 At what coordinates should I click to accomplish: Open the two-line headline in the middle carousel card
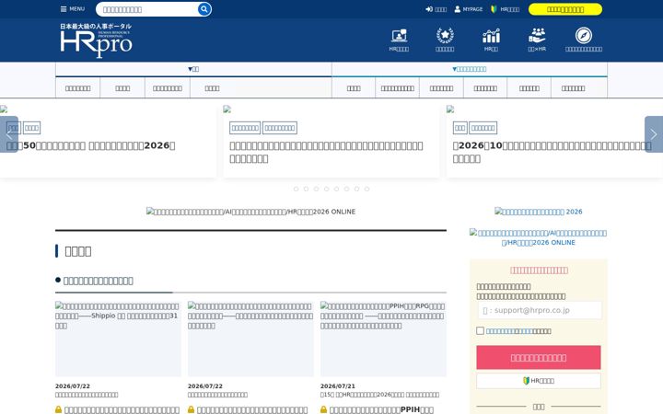326,152
